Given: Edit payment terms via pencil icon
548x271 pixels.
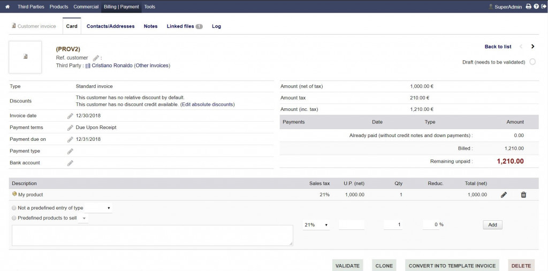Looking at the screenshot, I should [x=70, y=127].
